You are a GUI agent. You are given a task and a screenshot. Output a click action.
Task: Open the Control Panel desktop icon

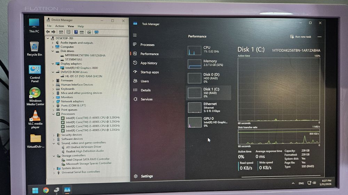[x=34, y=74]
